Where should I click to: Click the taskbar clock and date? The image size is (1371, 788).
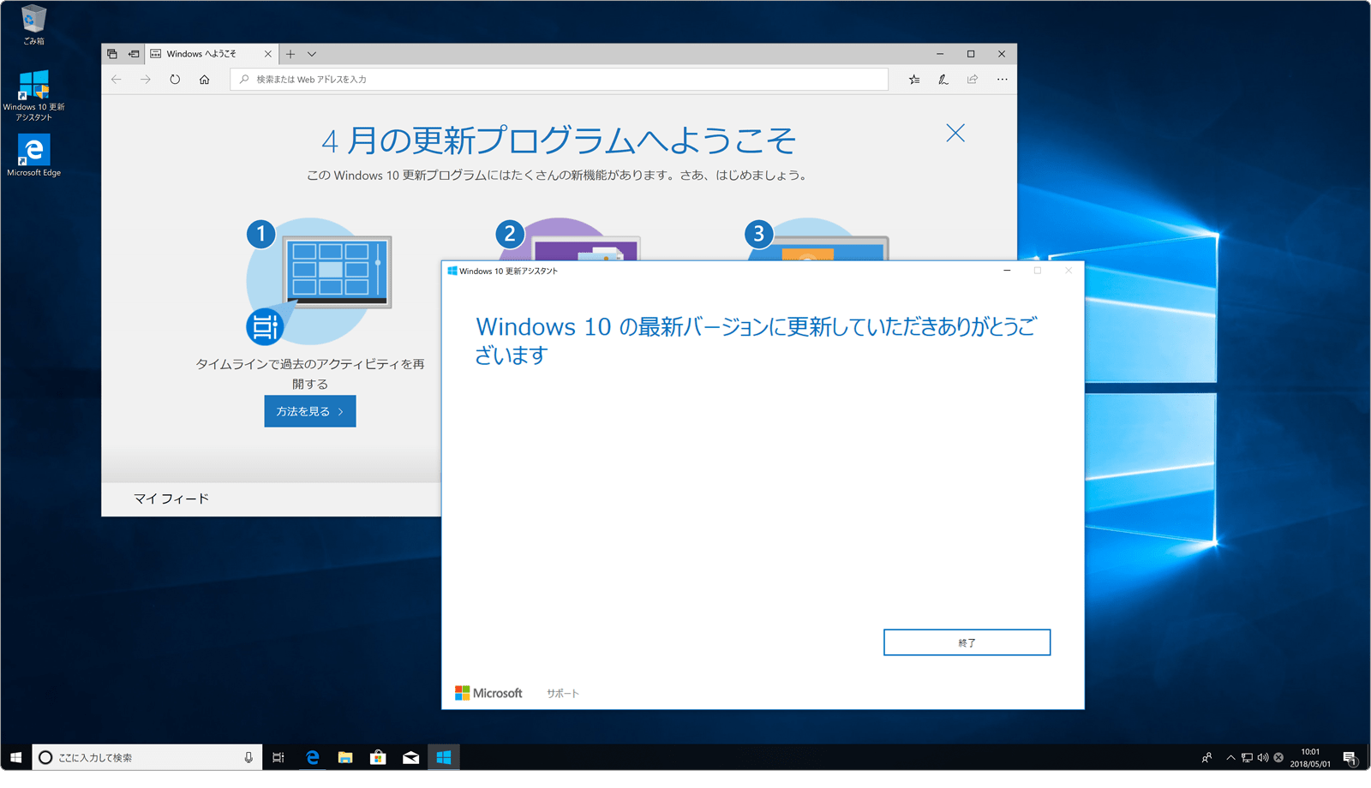pos(1310,757)
